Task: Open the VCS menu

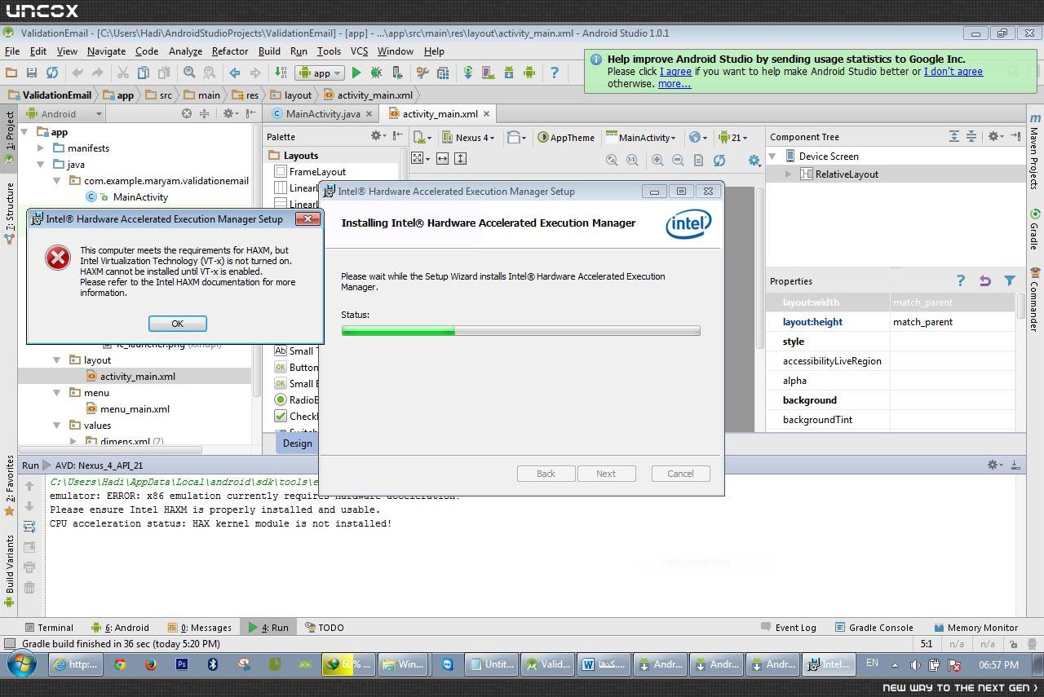Action: tap(359, 51)
